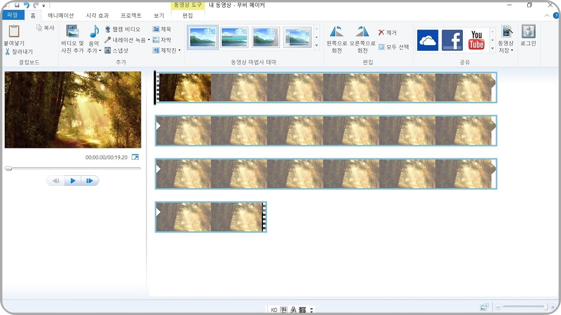Image resolution: width=561 pixels, height=315 pixels.
Task: Play the video preview
Action: (73, 181)
